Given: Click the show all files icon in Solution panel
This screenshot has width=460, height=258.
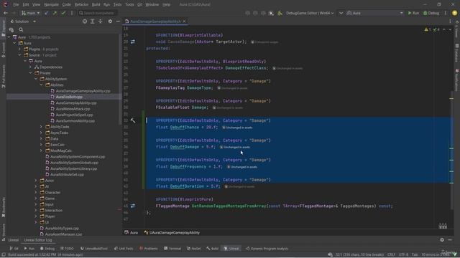Looking at the screenshot, I should (11, 29).
